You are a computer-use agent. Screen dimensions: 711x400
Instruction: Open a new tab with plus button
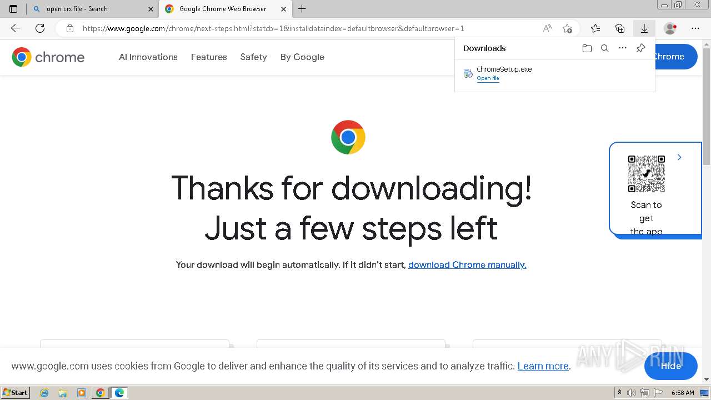pyautogui.click(x=302, y=9)
